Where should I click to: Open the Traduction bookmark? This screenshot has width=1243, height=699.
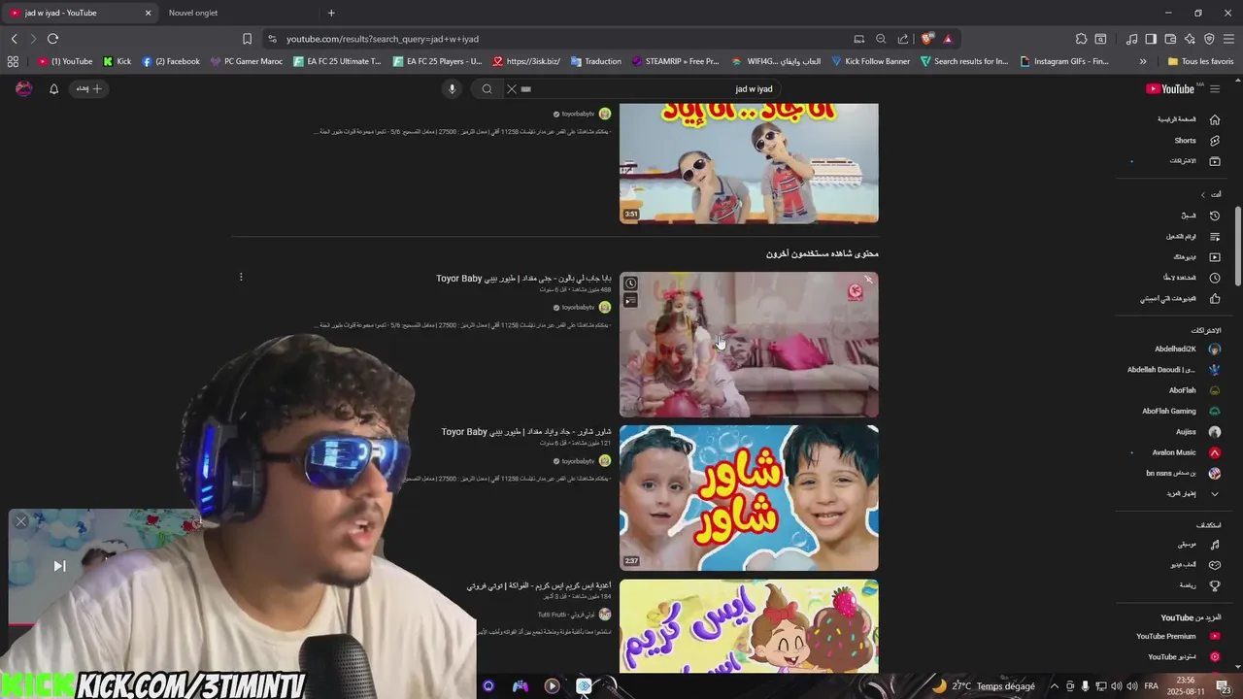pyautogui.click(x=596, y=61)
